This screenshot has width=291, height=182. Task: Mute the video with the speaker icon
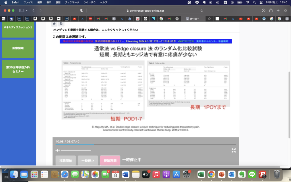(57, 150)
